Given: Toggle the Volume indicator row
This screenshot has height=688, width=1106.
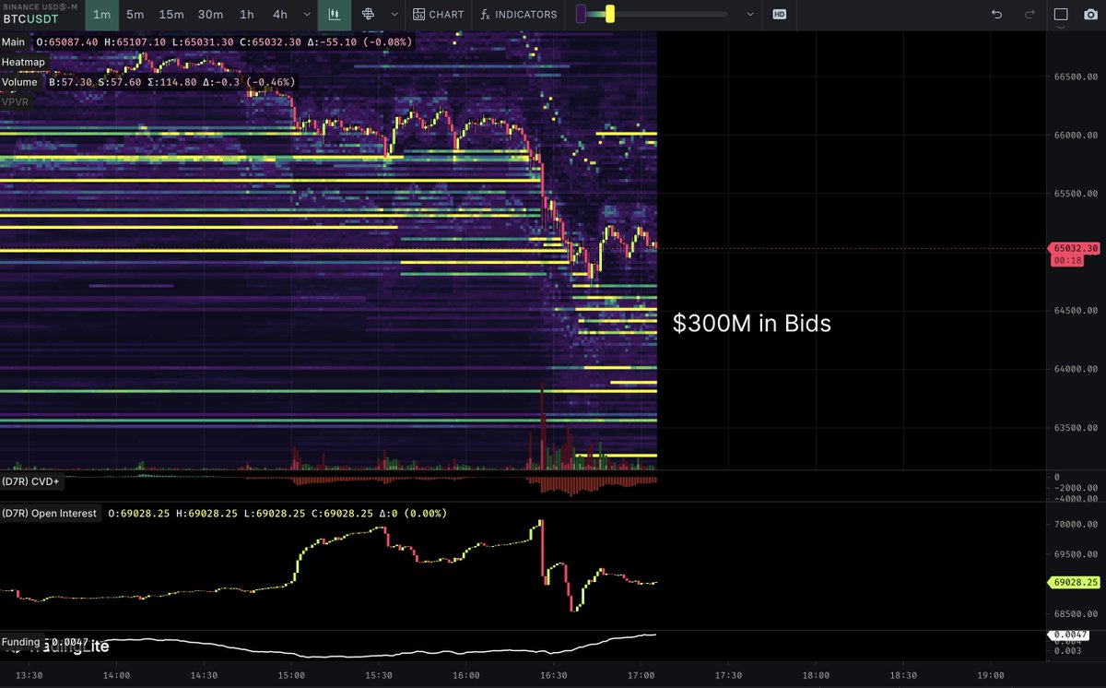Looking at the screenshot, I should click(x=20, y=82).
